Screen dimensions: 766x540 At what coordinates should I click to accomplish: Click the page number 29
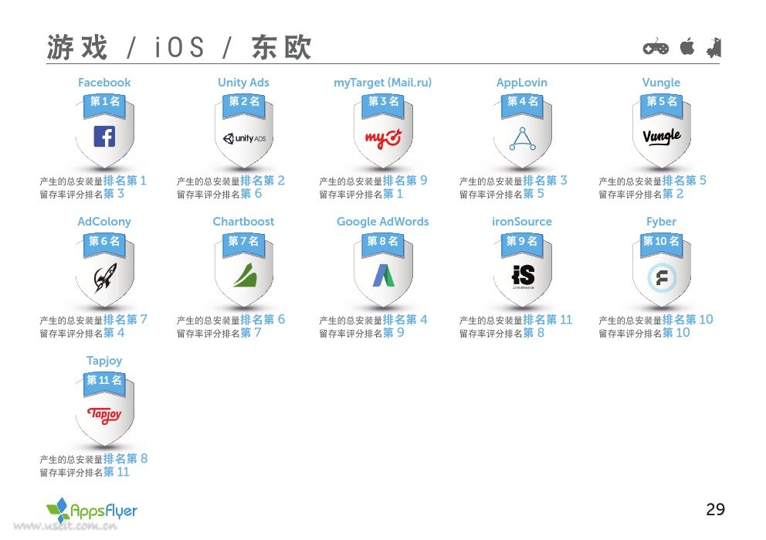click(716, 510)
